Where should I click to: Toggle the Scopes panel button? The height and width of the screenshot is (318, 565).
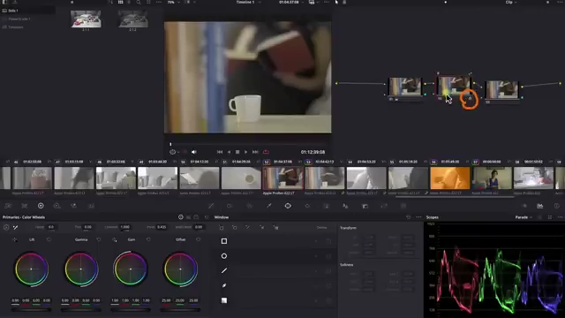coord(539,206)
